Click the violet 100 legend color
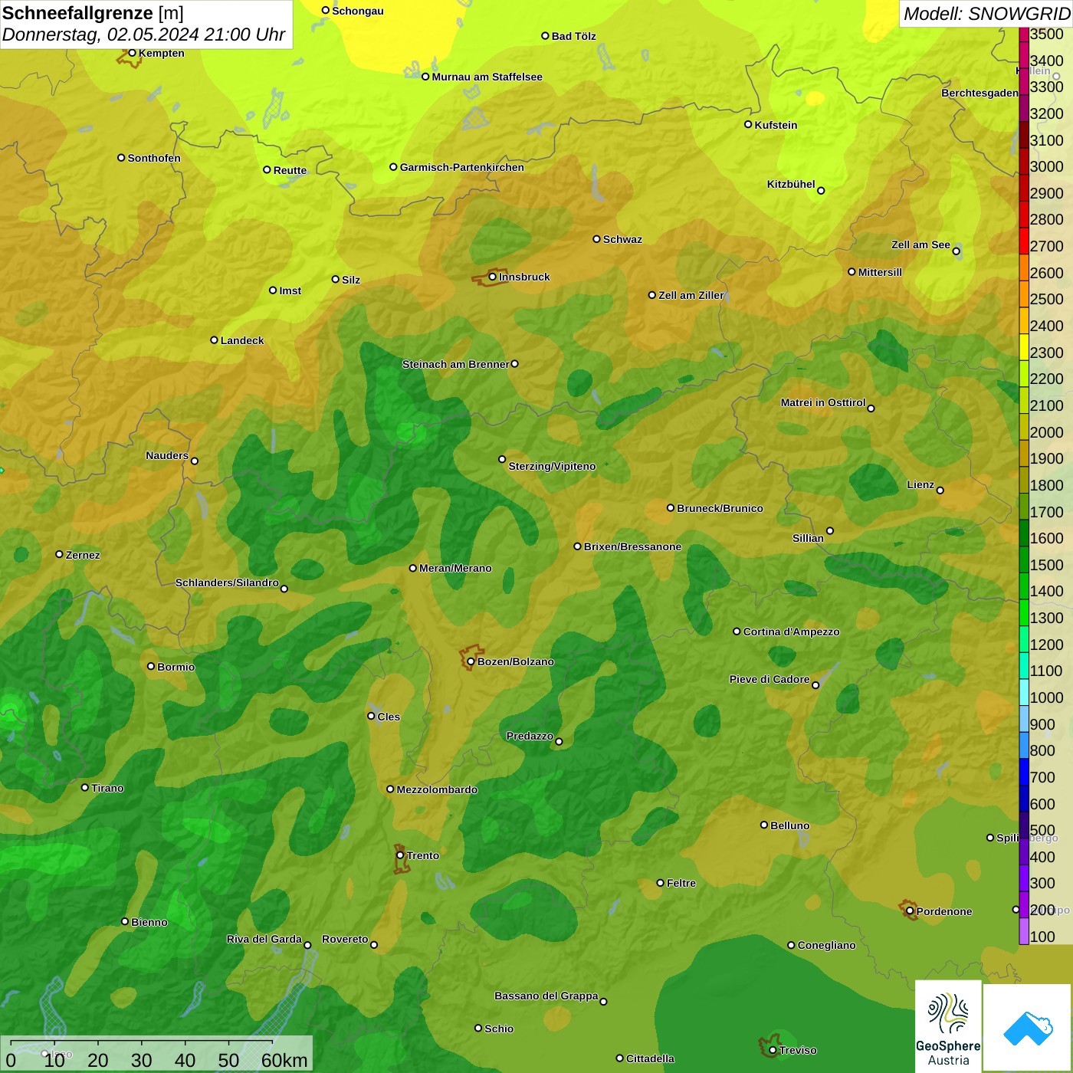The height and width of the screenshot is (1073, 1073). pos(1024,931)
